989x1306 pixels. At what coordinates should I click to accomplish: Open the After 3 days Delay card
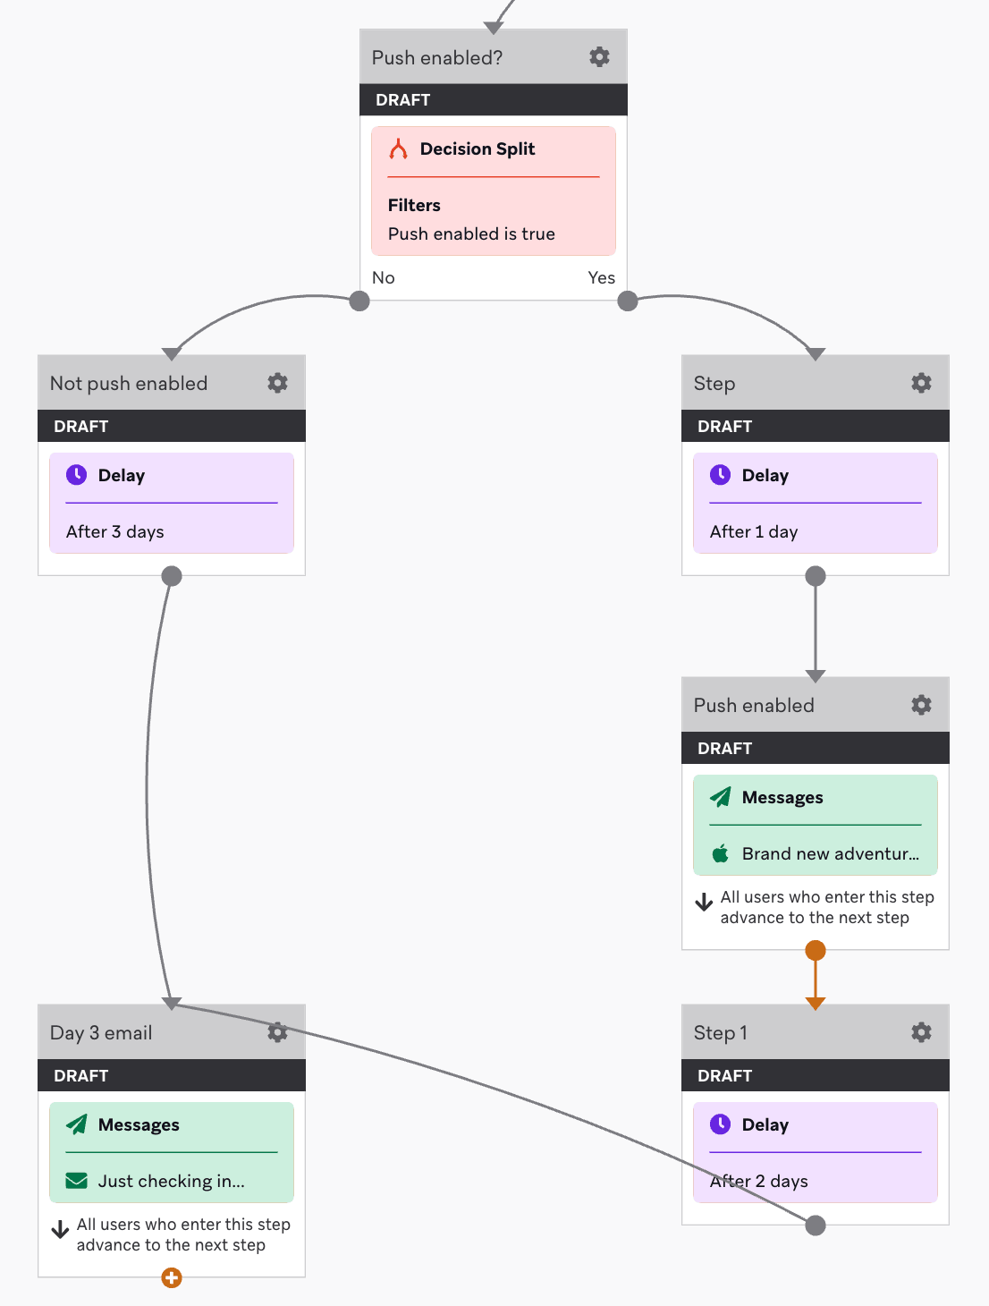coord(172,503)
